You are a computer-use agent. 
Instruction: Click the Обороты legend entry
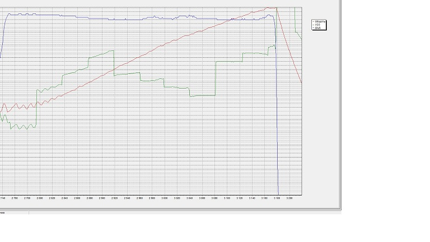click(x=319, y=21)
